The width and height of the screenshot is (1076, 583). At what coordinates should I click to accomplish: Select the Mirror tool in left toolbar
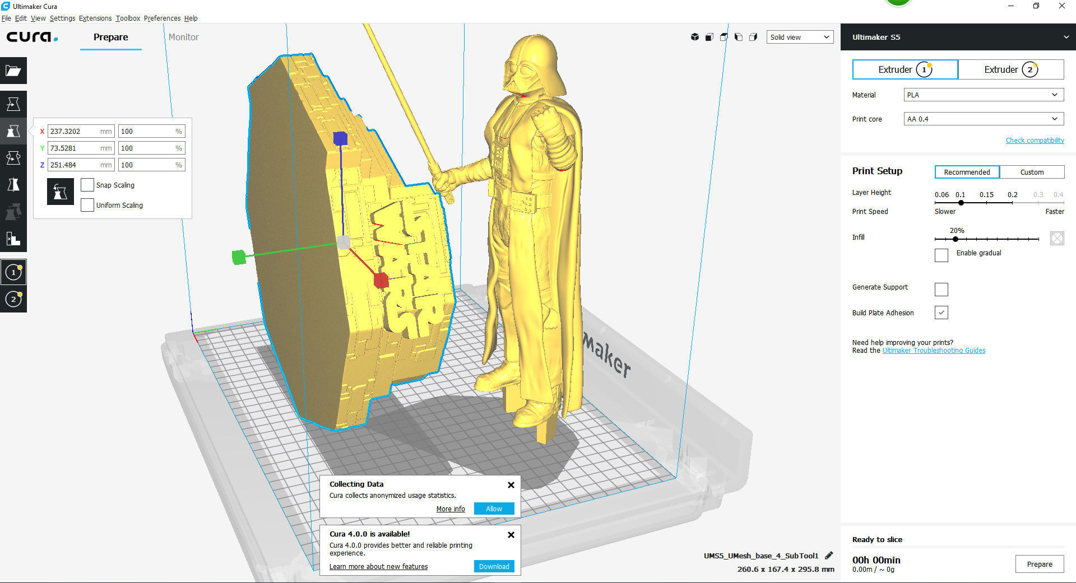(13, 185)
